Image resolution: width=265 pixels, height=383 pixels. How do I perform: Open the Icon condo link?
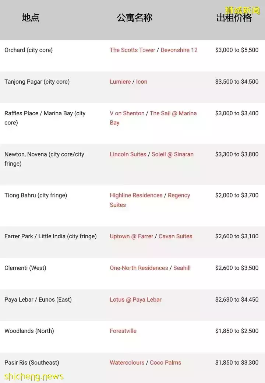coord(142,82)
